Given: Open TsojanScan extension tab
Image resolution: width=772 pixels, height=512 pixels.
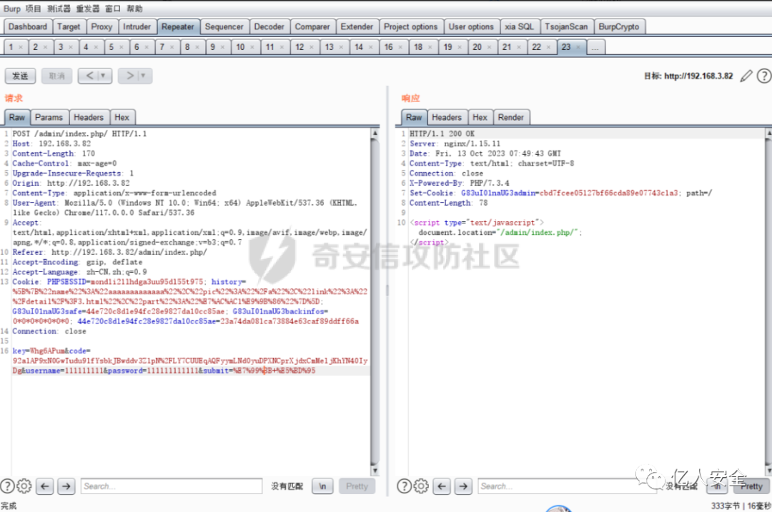Looking at the screenshot, I should (566, 26).
